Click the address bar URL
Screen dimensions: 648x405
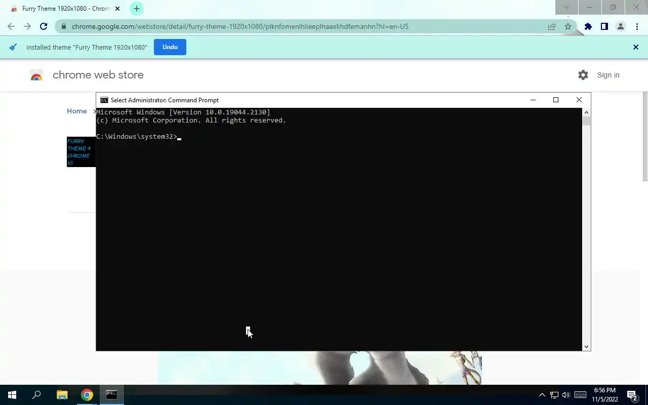tap(240, 26)
